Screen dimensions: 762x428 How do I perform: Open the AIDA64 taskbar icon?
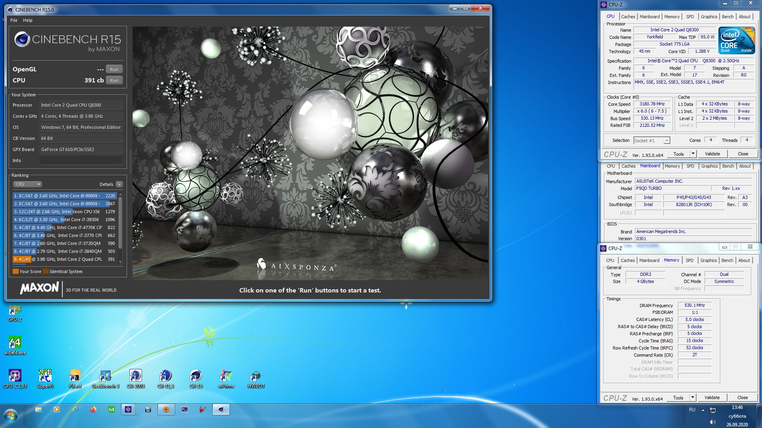(x=112, y=410)
